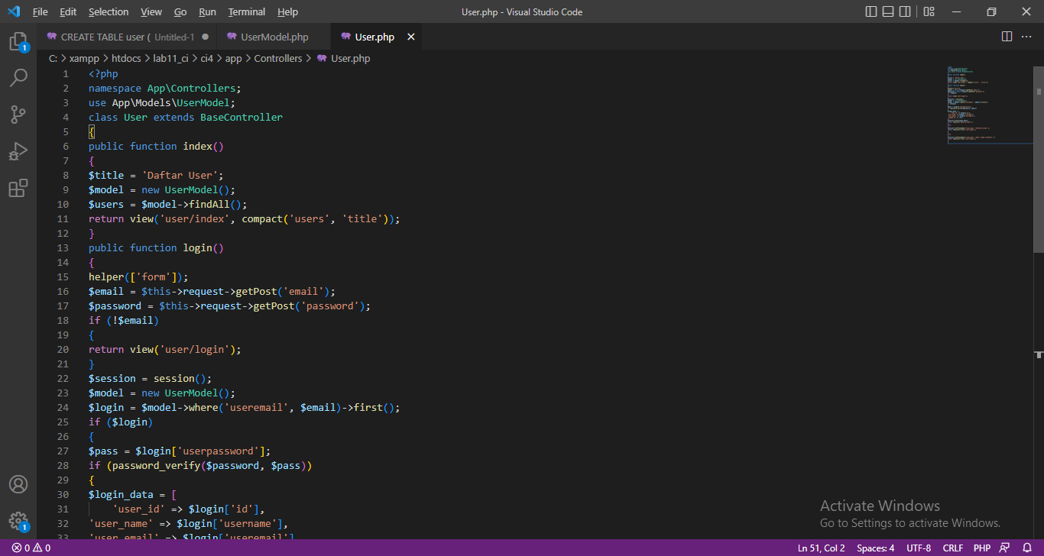Screen dimensions: 1044x556
Task: Change encoding by clicking UTF-8
Action: point(918,548)
